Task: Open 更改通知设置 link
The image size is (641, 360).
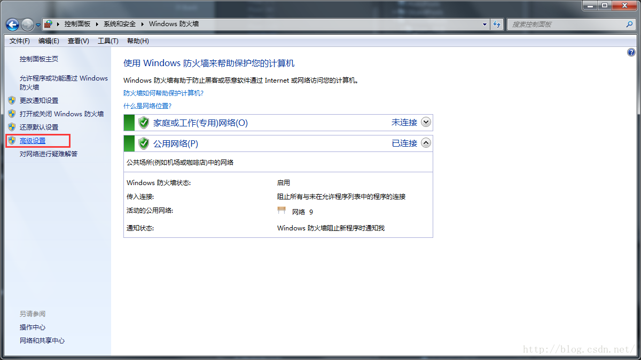Action: click(39, 101)
